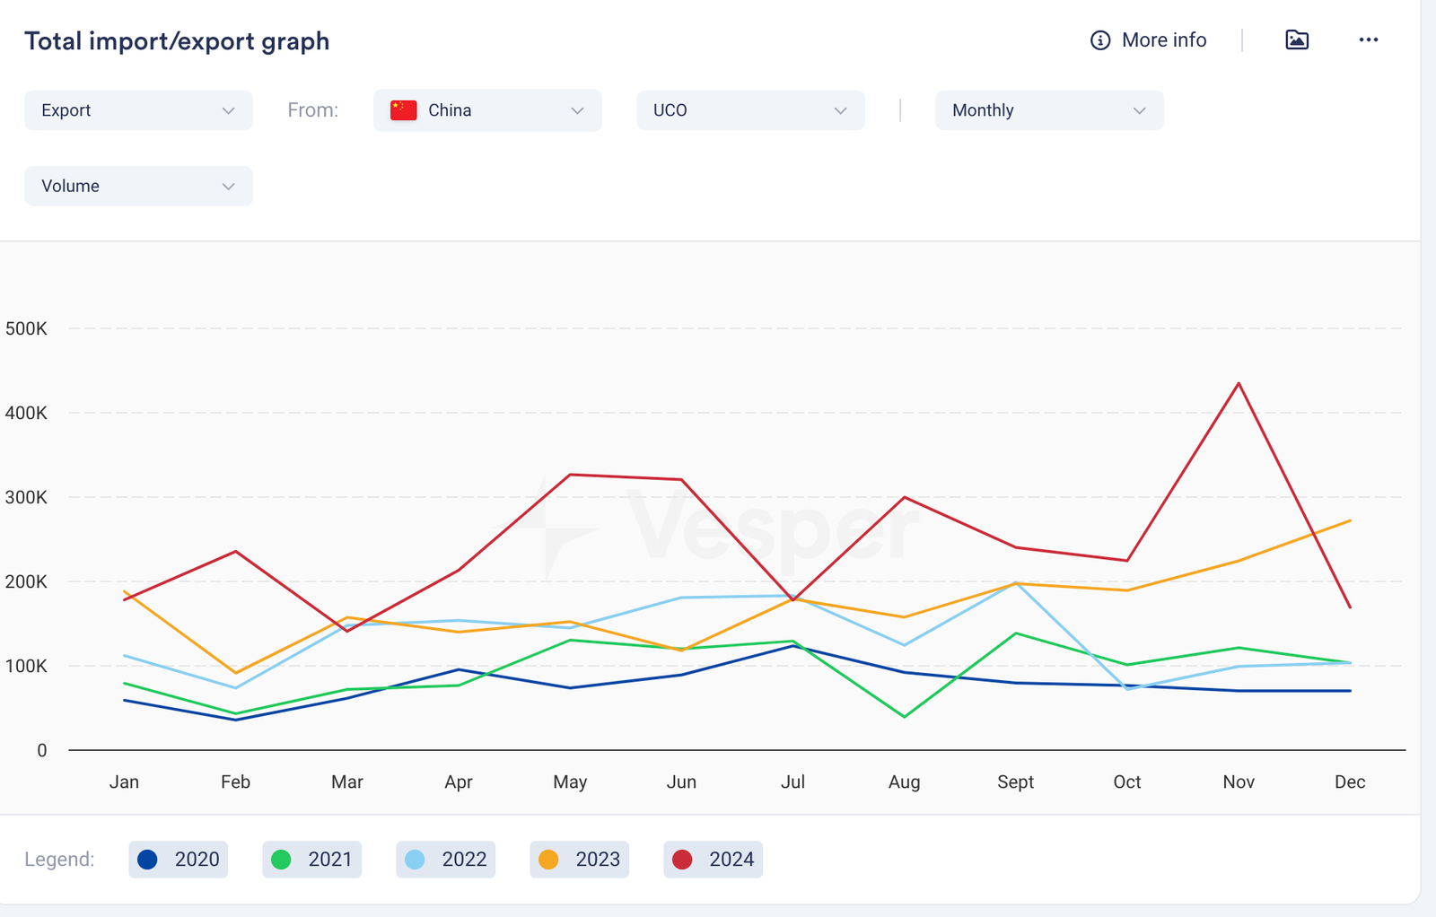Screen dimensions: 1436x917
Task: Click the More info link text
Action: click(1164, 40)
